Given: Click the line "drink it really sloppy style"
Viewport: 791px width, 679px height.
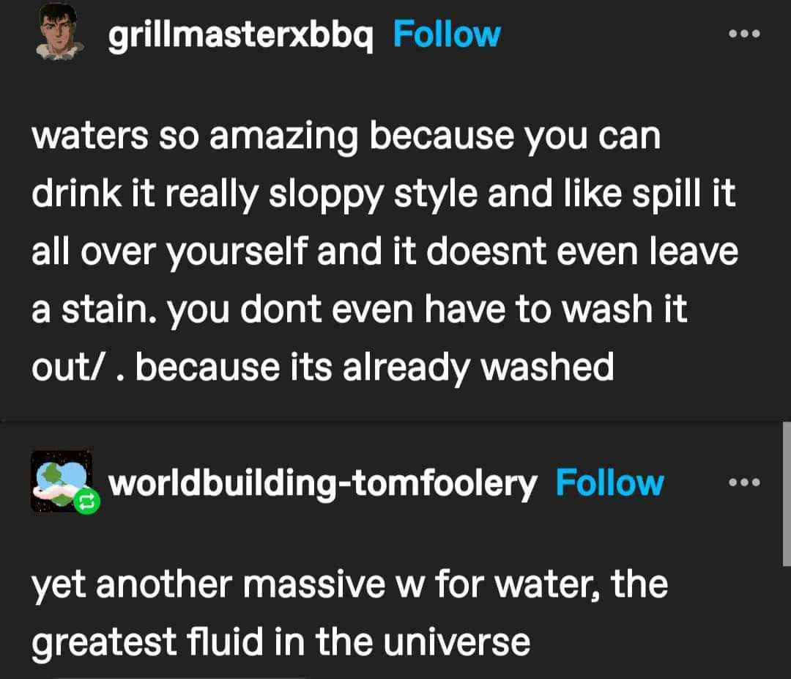Looking at the screenshot, I should click(383, 194).
